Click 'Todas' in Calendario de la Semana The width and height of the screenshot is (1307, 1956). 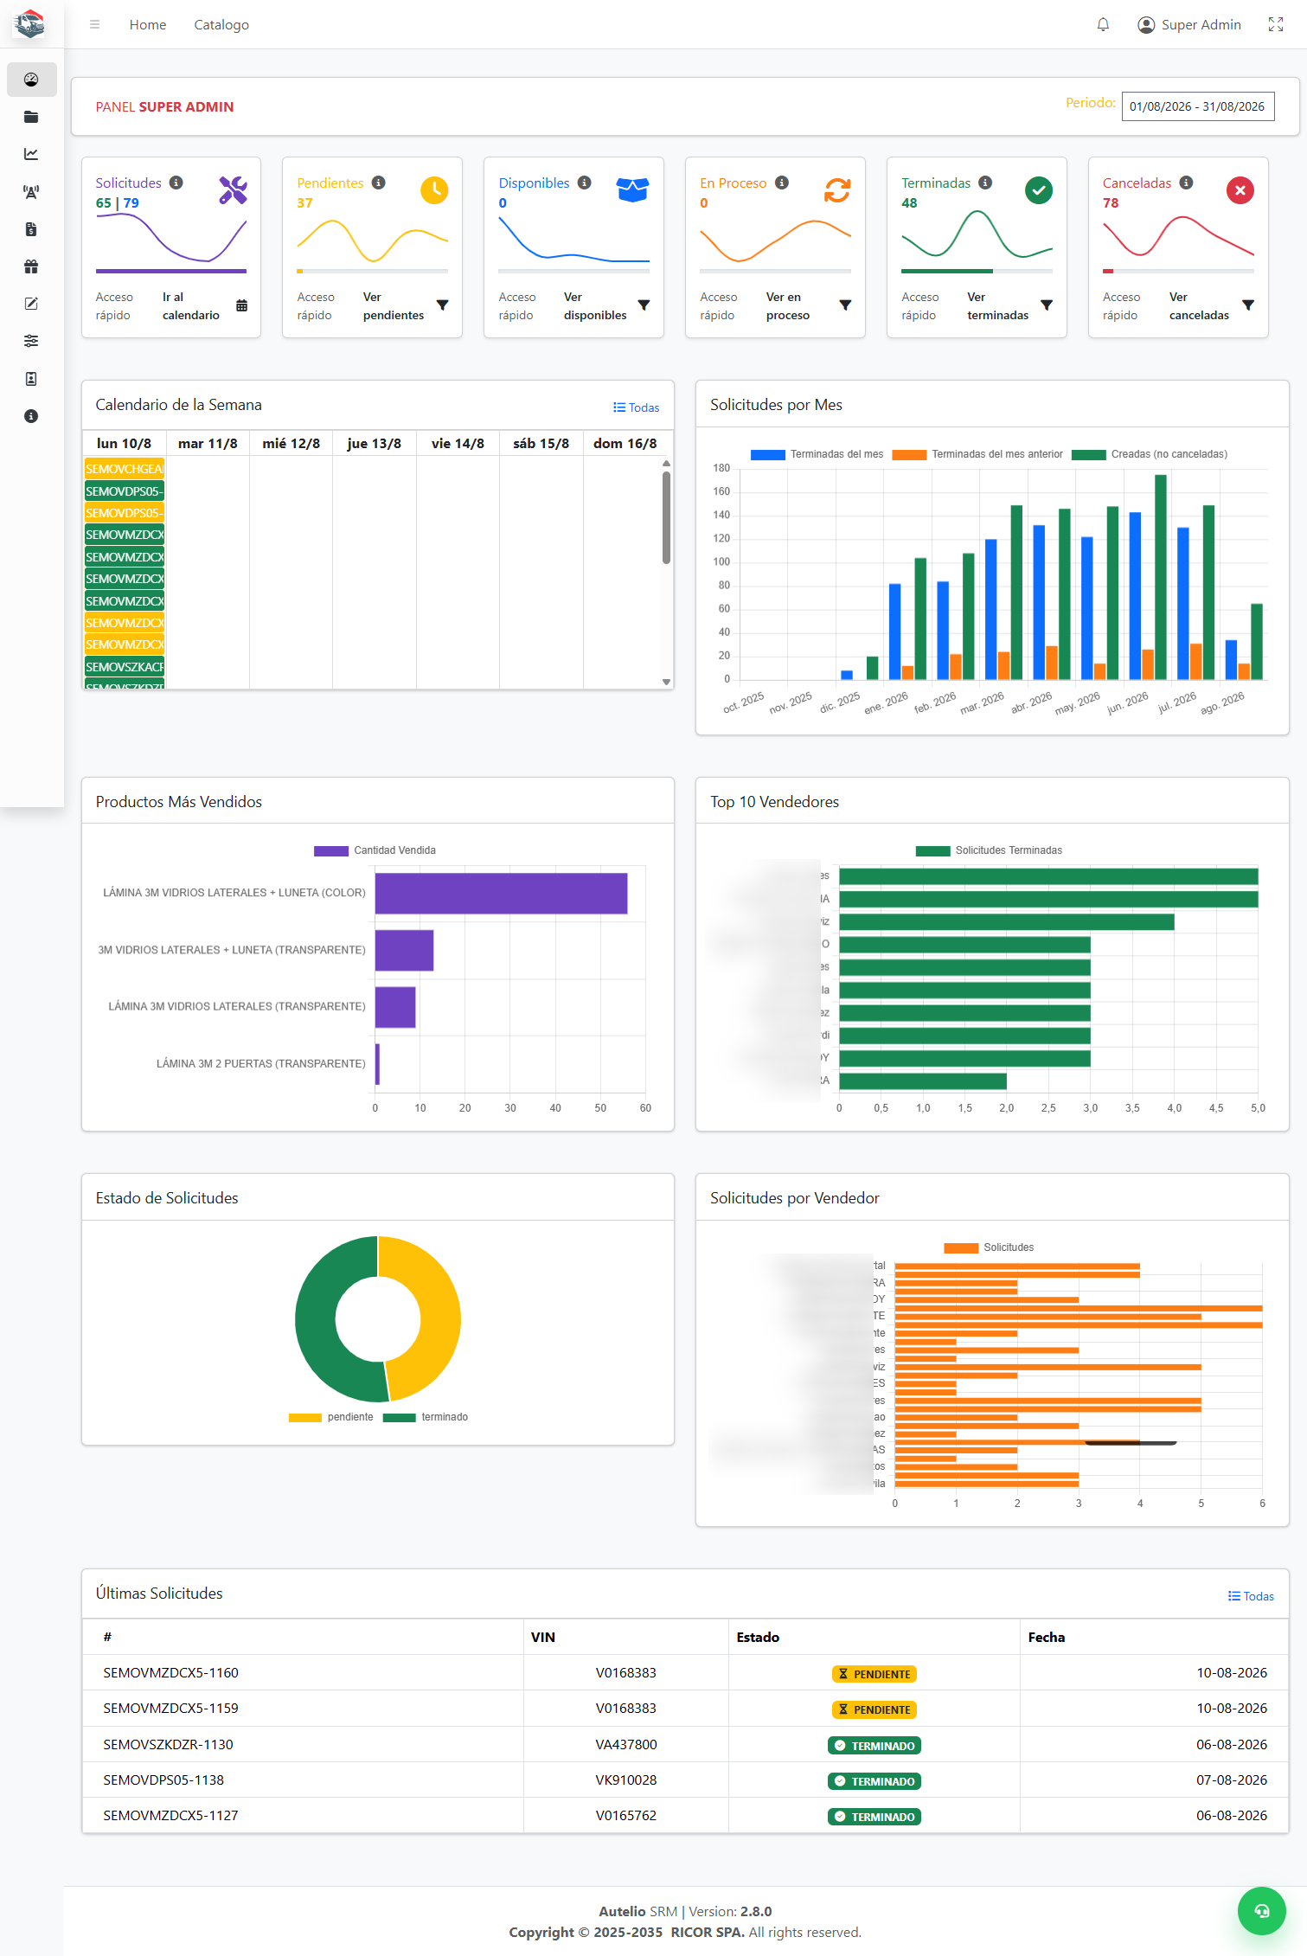637,407
